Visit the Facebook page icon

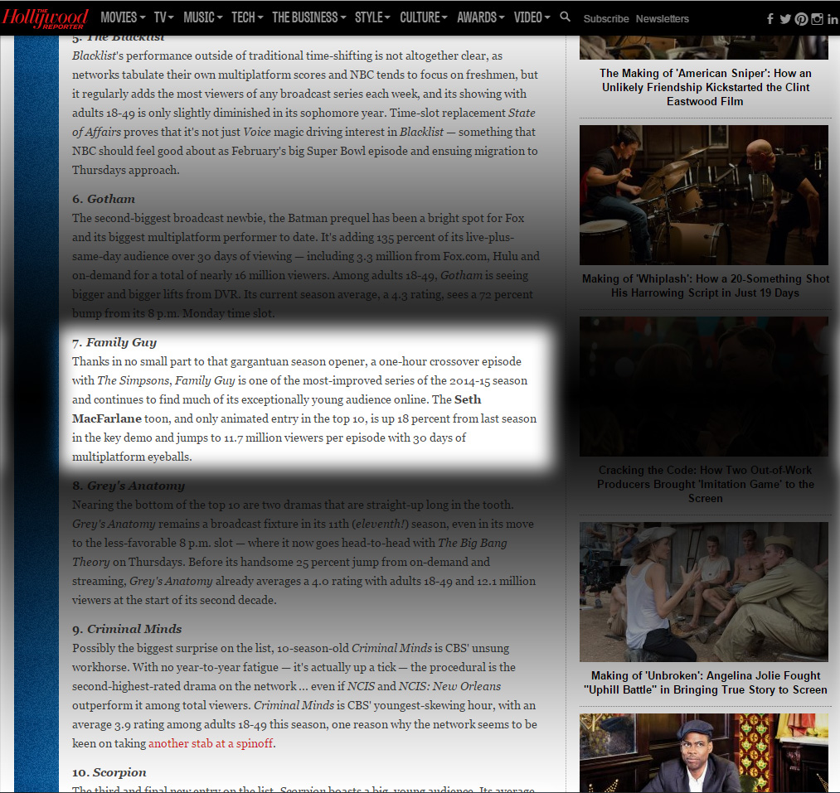coord(770,19)
